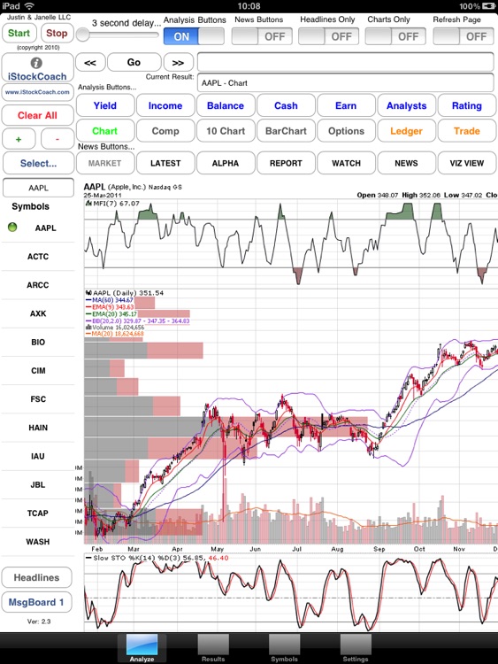The width and height of the screenshot is (498, 664).
Task: Select BIO in the Symbols list
Action: [38, 342]
